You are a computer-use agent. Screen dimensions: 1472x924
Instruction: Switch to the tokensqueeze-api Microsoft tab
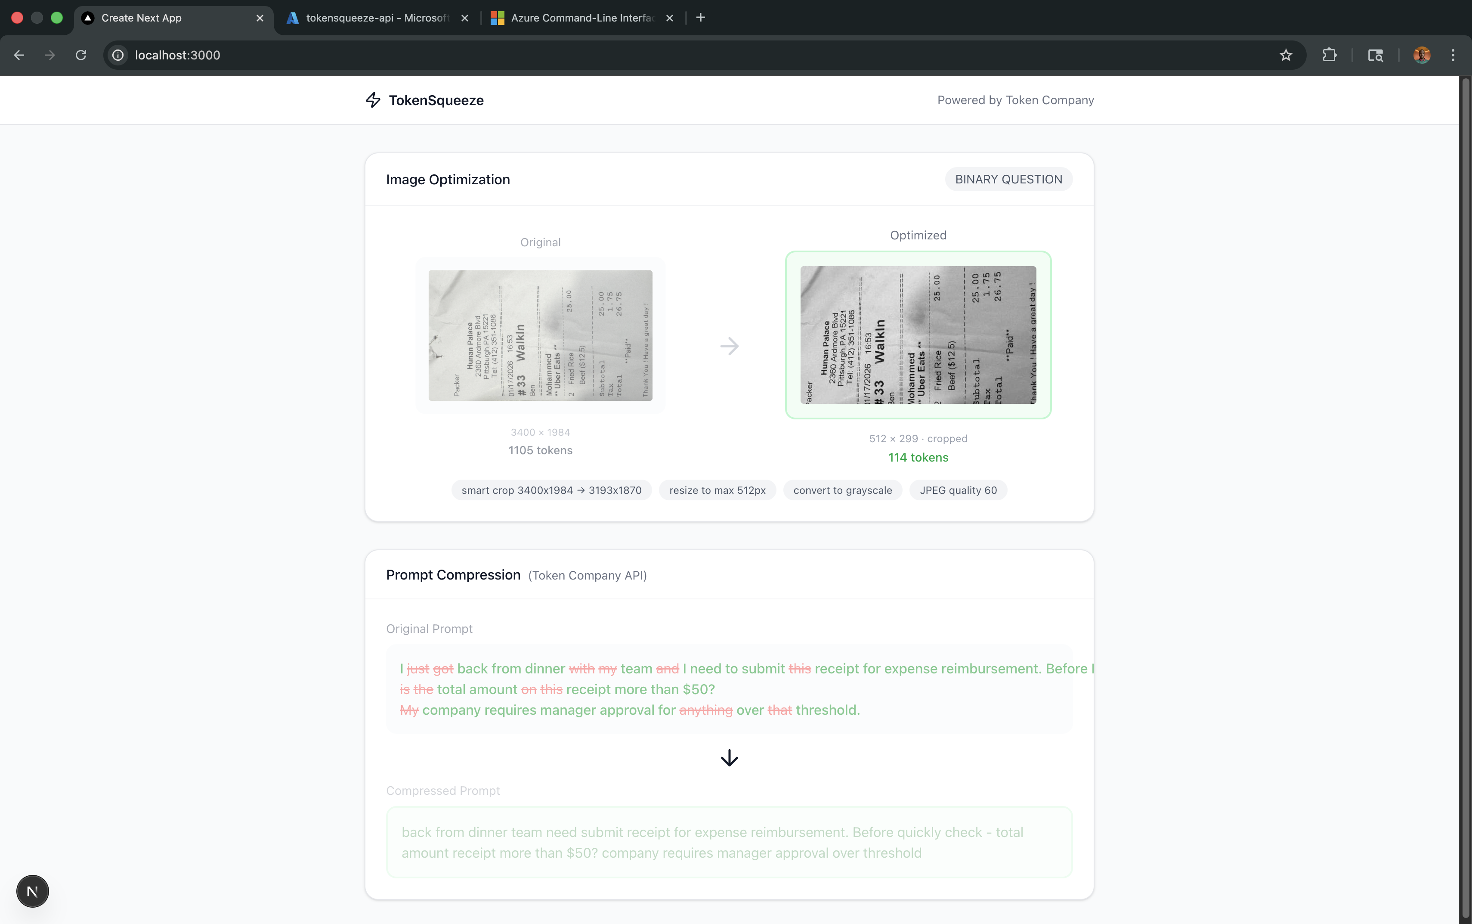point(377,18)
